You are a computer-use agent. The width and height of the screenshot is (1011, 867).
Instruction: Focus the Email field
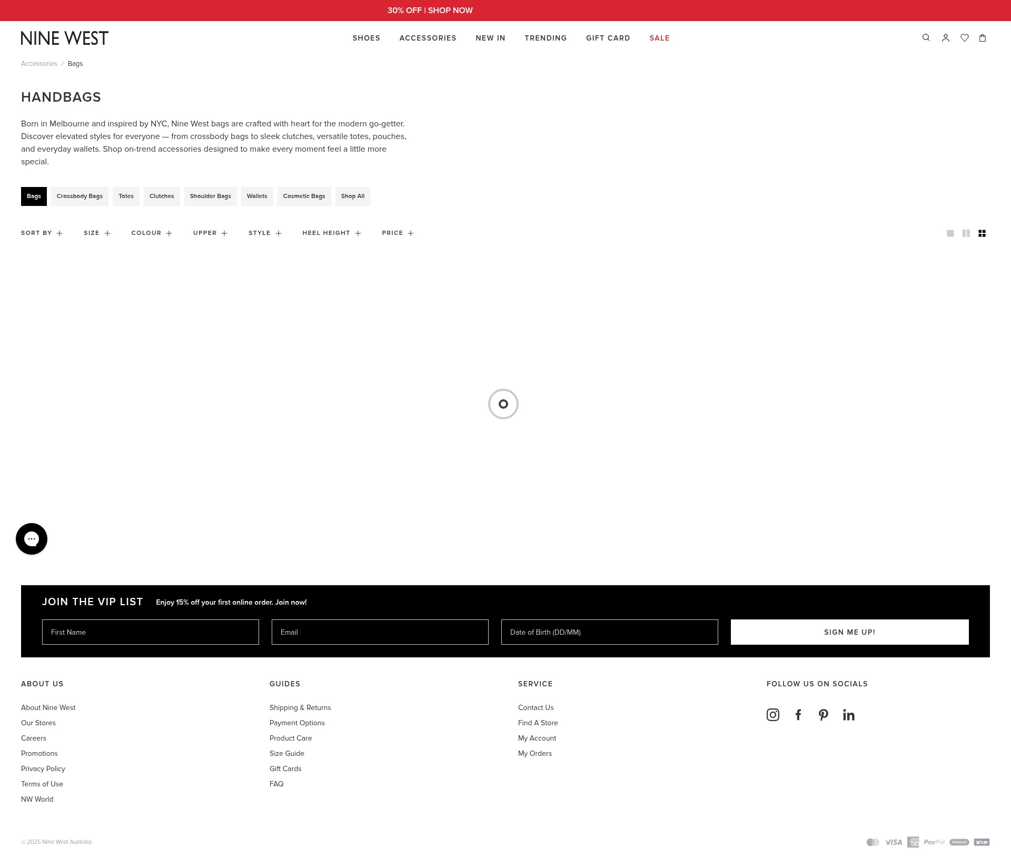click(380, 632)
